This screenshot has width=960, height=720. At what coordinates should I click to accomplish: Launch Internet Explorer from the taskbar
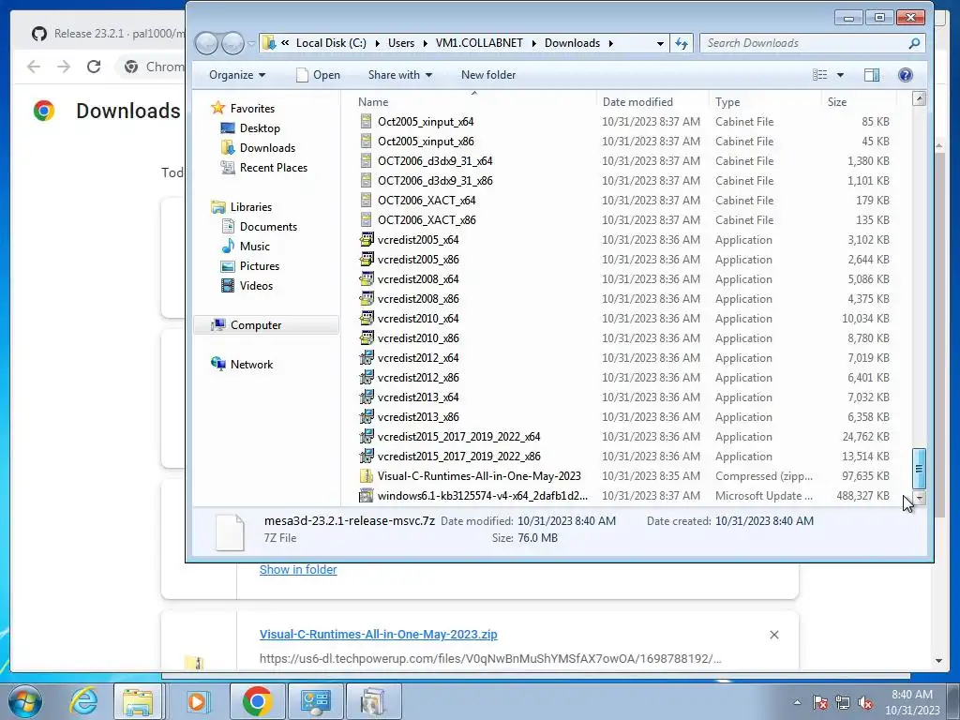pos(82,701)
